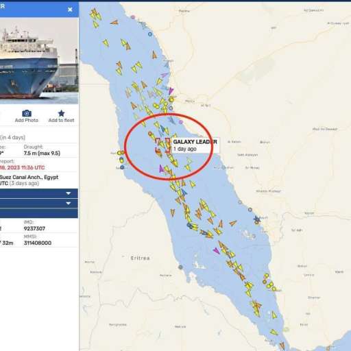Select the Galaxy Leader red-bracketed ship marker
Image resolution: width=351 pixels, height=351 pixels.
[163, 145]
